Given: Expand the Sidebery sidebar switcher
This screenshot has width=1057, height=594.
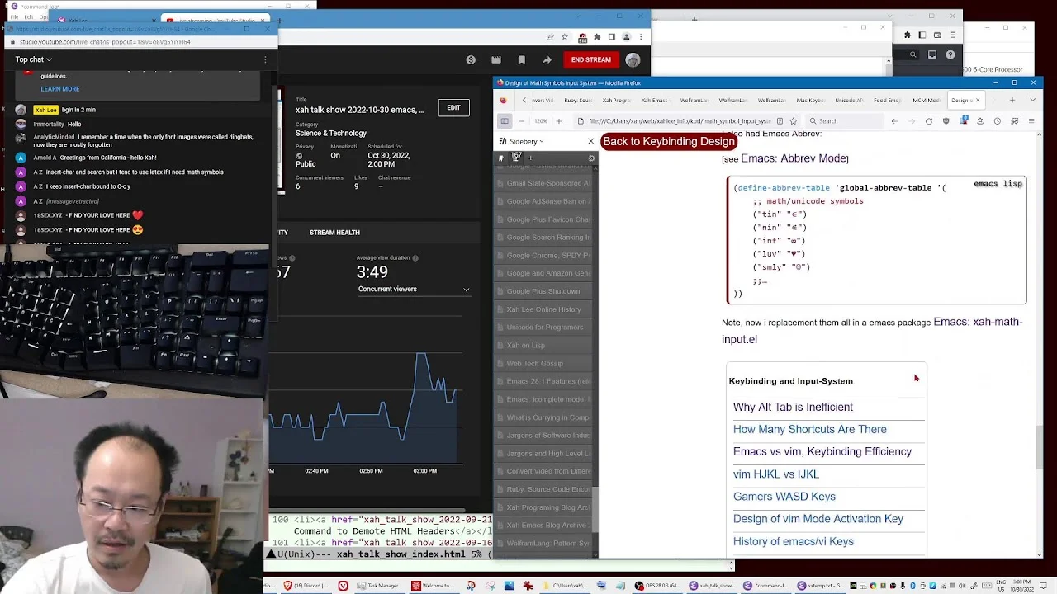Looking at the screenshot, I should pos(522,141).
